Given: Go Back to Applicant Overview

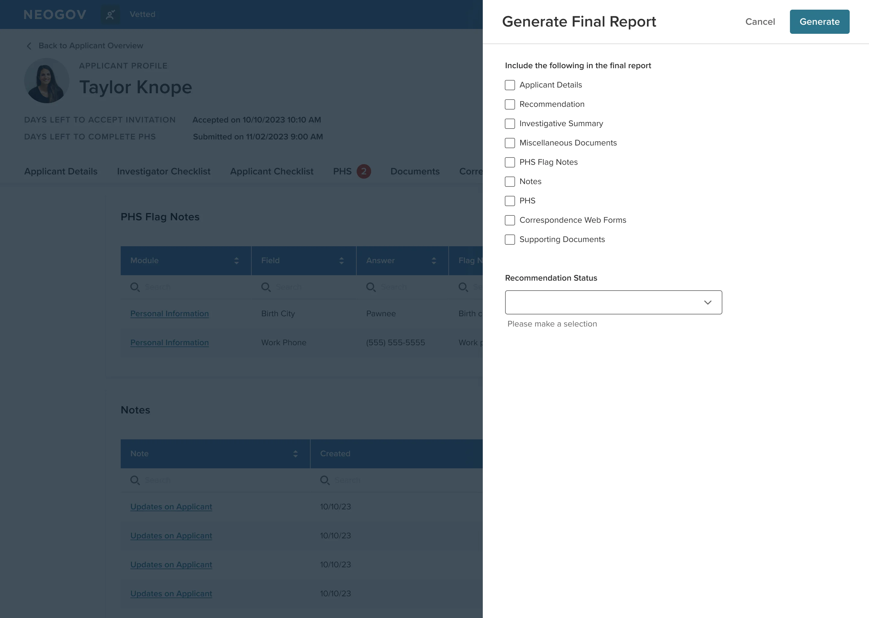Looking at the screenshot, I should point(91,46).
